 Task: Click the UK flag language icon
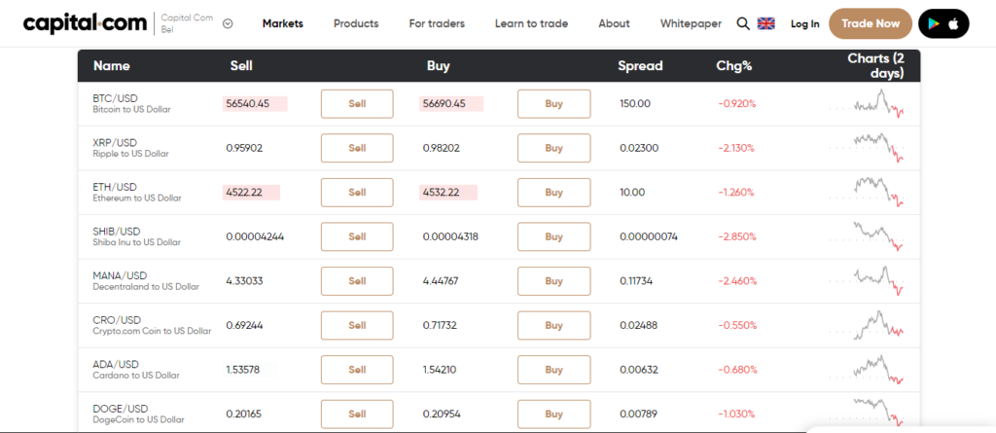tap(766, 23)
